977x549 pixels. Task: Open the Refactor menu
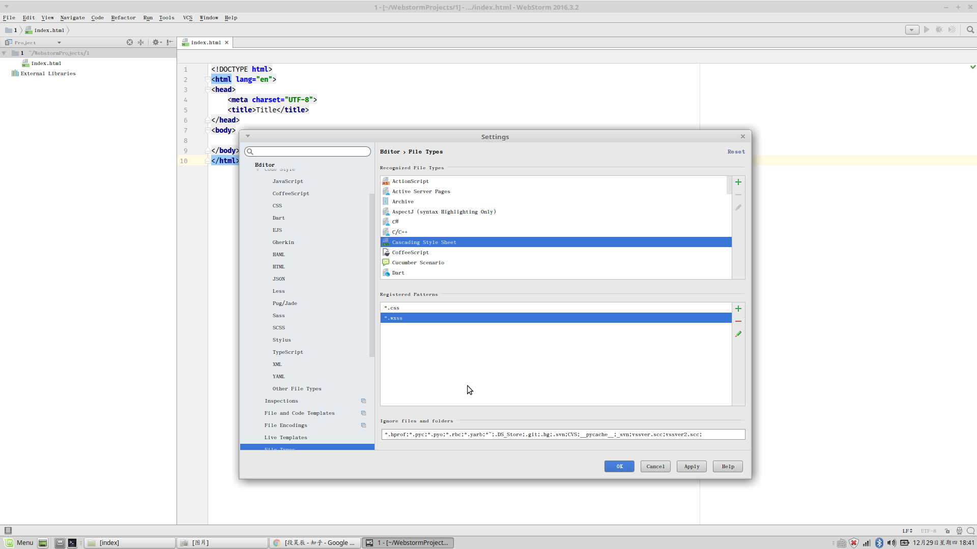pos(123,18)
